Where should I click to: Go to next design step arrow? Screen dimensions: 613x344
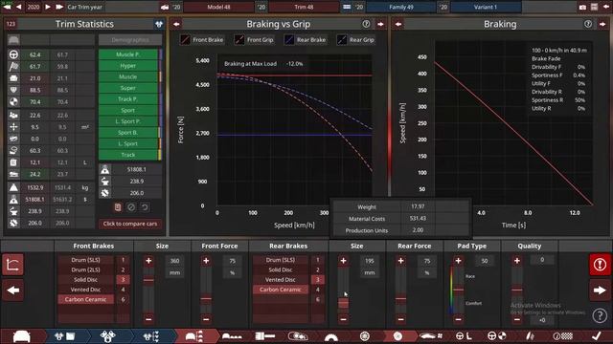(x=600, y=290)
